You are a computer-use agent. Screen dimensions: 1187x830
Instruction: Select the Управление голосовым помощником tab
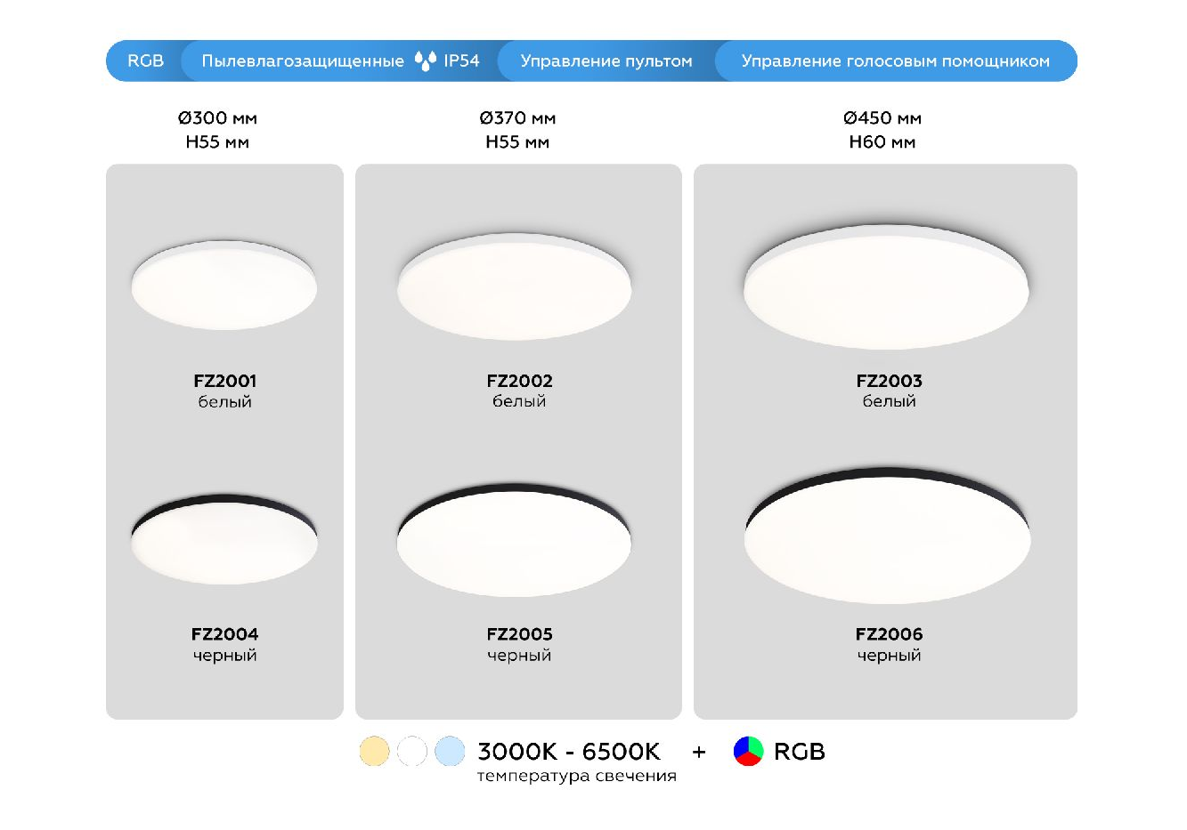coord(895,61)
